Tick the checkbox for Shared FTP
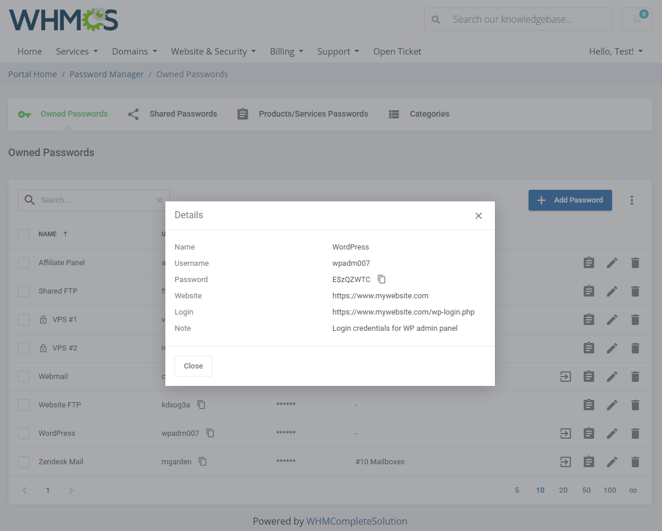The height and width of the screenshot is (531, 662). [x=24, y=291]
